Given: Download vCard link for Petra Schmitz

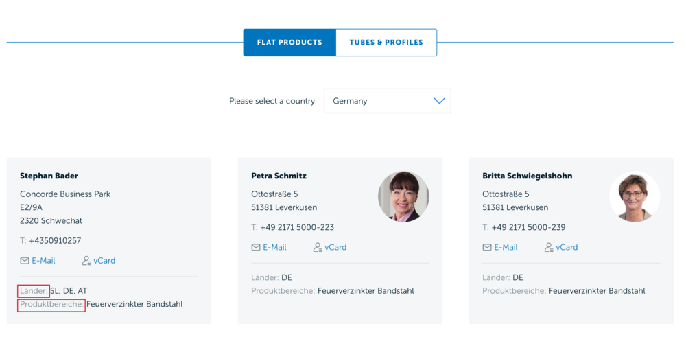Looking at the screenshot, I should point(335,248).
